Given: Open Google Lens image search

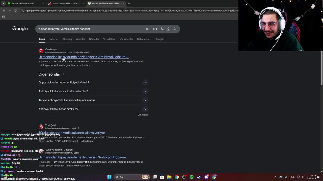Looking at the screenshot, I should coord(169,29).
